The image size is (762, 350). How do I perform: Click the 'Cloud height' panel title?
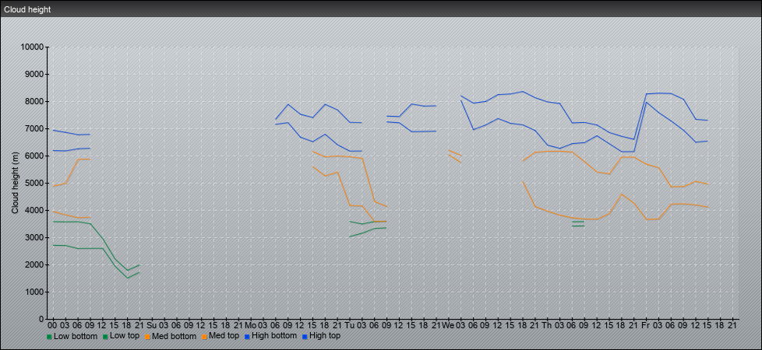[x=27, y=9]
